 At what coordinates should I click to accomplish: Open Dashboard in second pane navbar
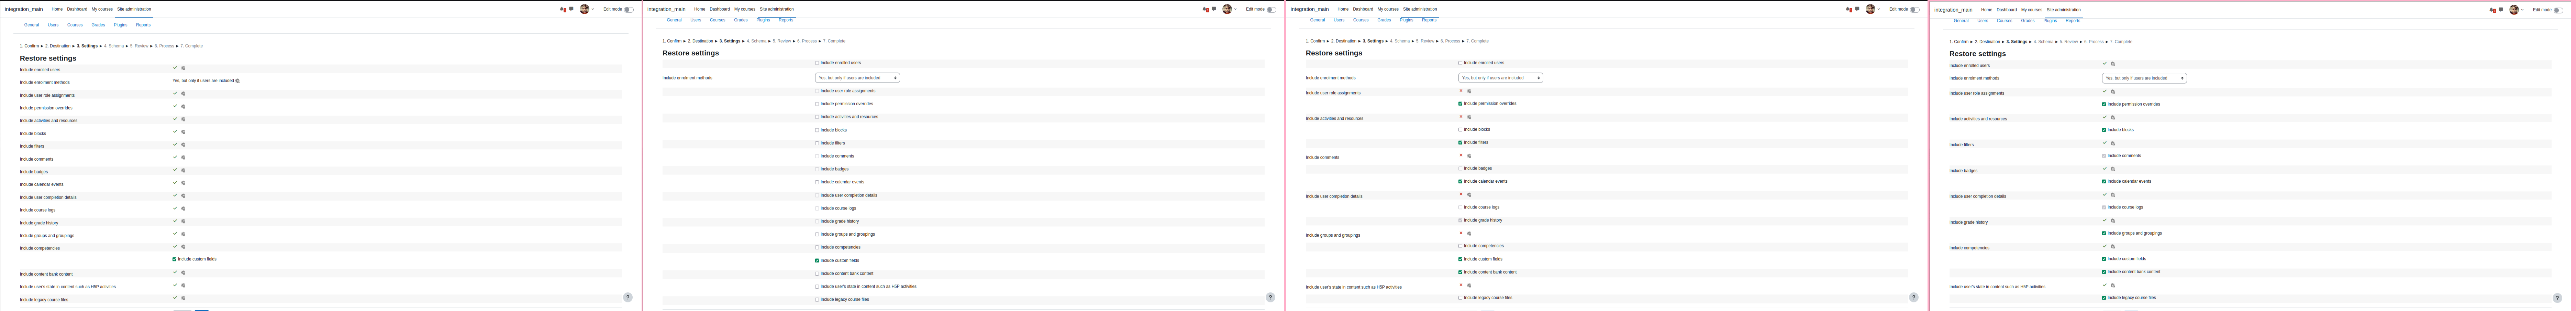720,9
